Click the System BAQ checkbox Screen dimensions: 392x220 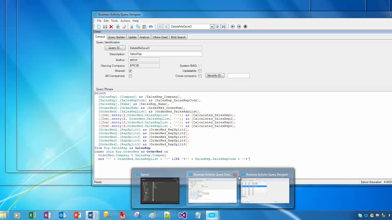point(200,66)
